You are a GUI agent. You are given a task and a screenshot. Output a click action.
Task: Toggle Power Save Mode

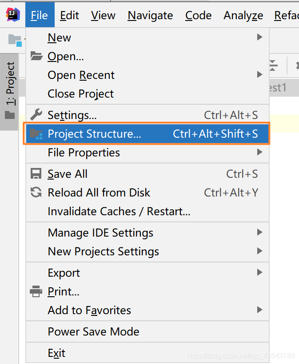click(93, 331)
